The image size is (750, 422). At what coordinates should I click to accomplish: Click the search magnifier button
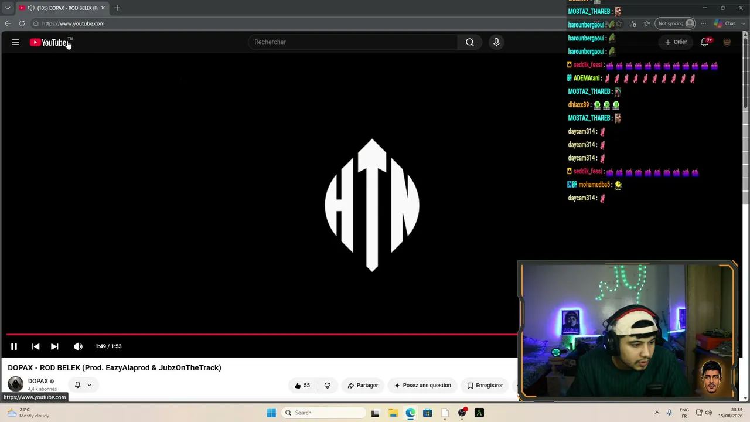470,42
